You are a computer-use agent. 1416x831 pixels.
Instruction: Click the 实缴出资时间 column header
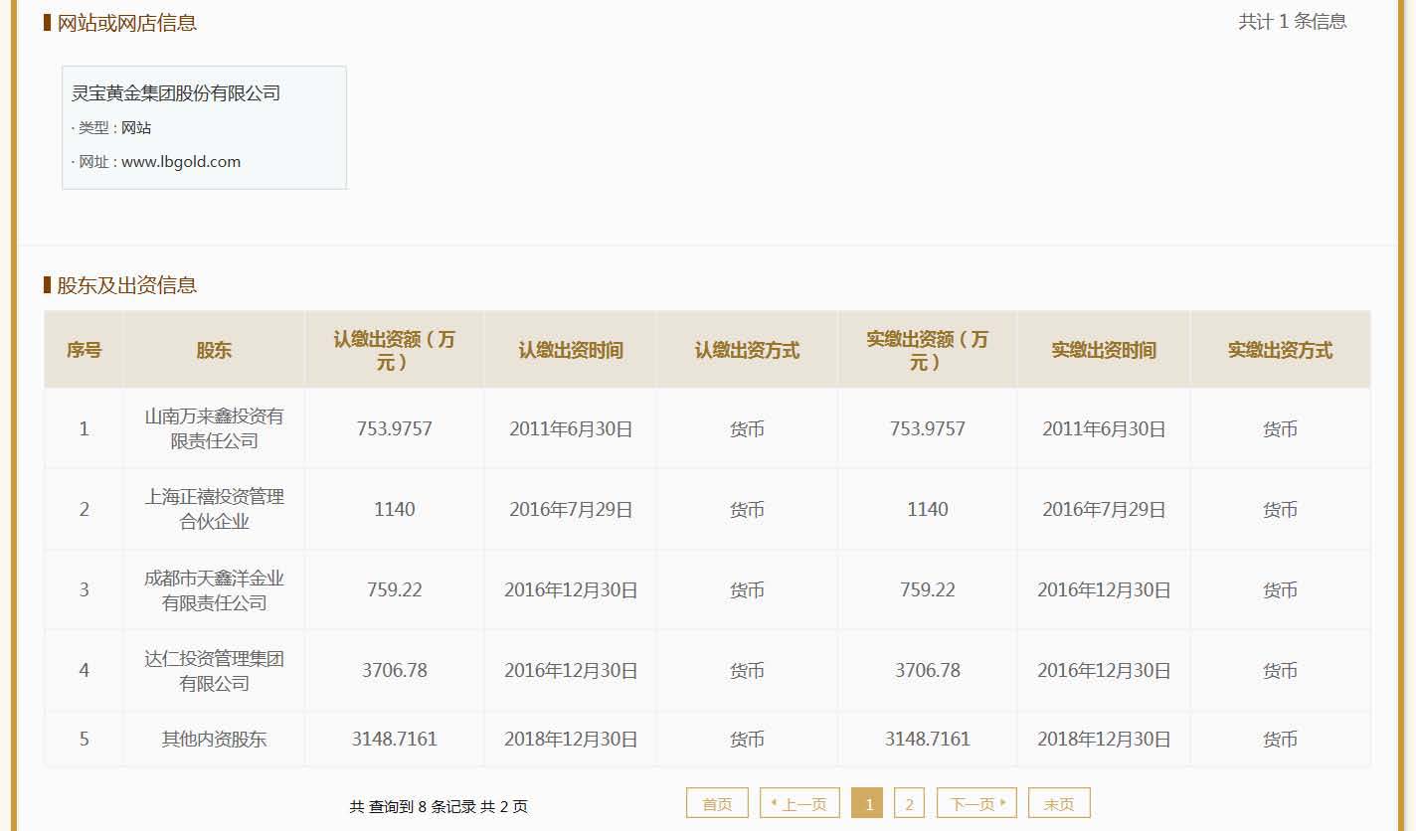click(x=1104, y=350)
